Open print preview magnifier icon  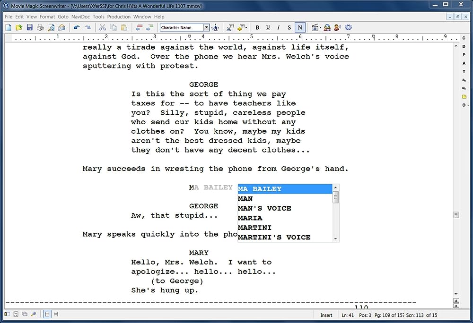point(51,28)
